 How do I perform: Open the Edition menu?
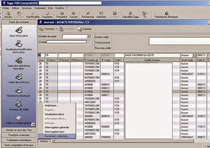(15, 8)
